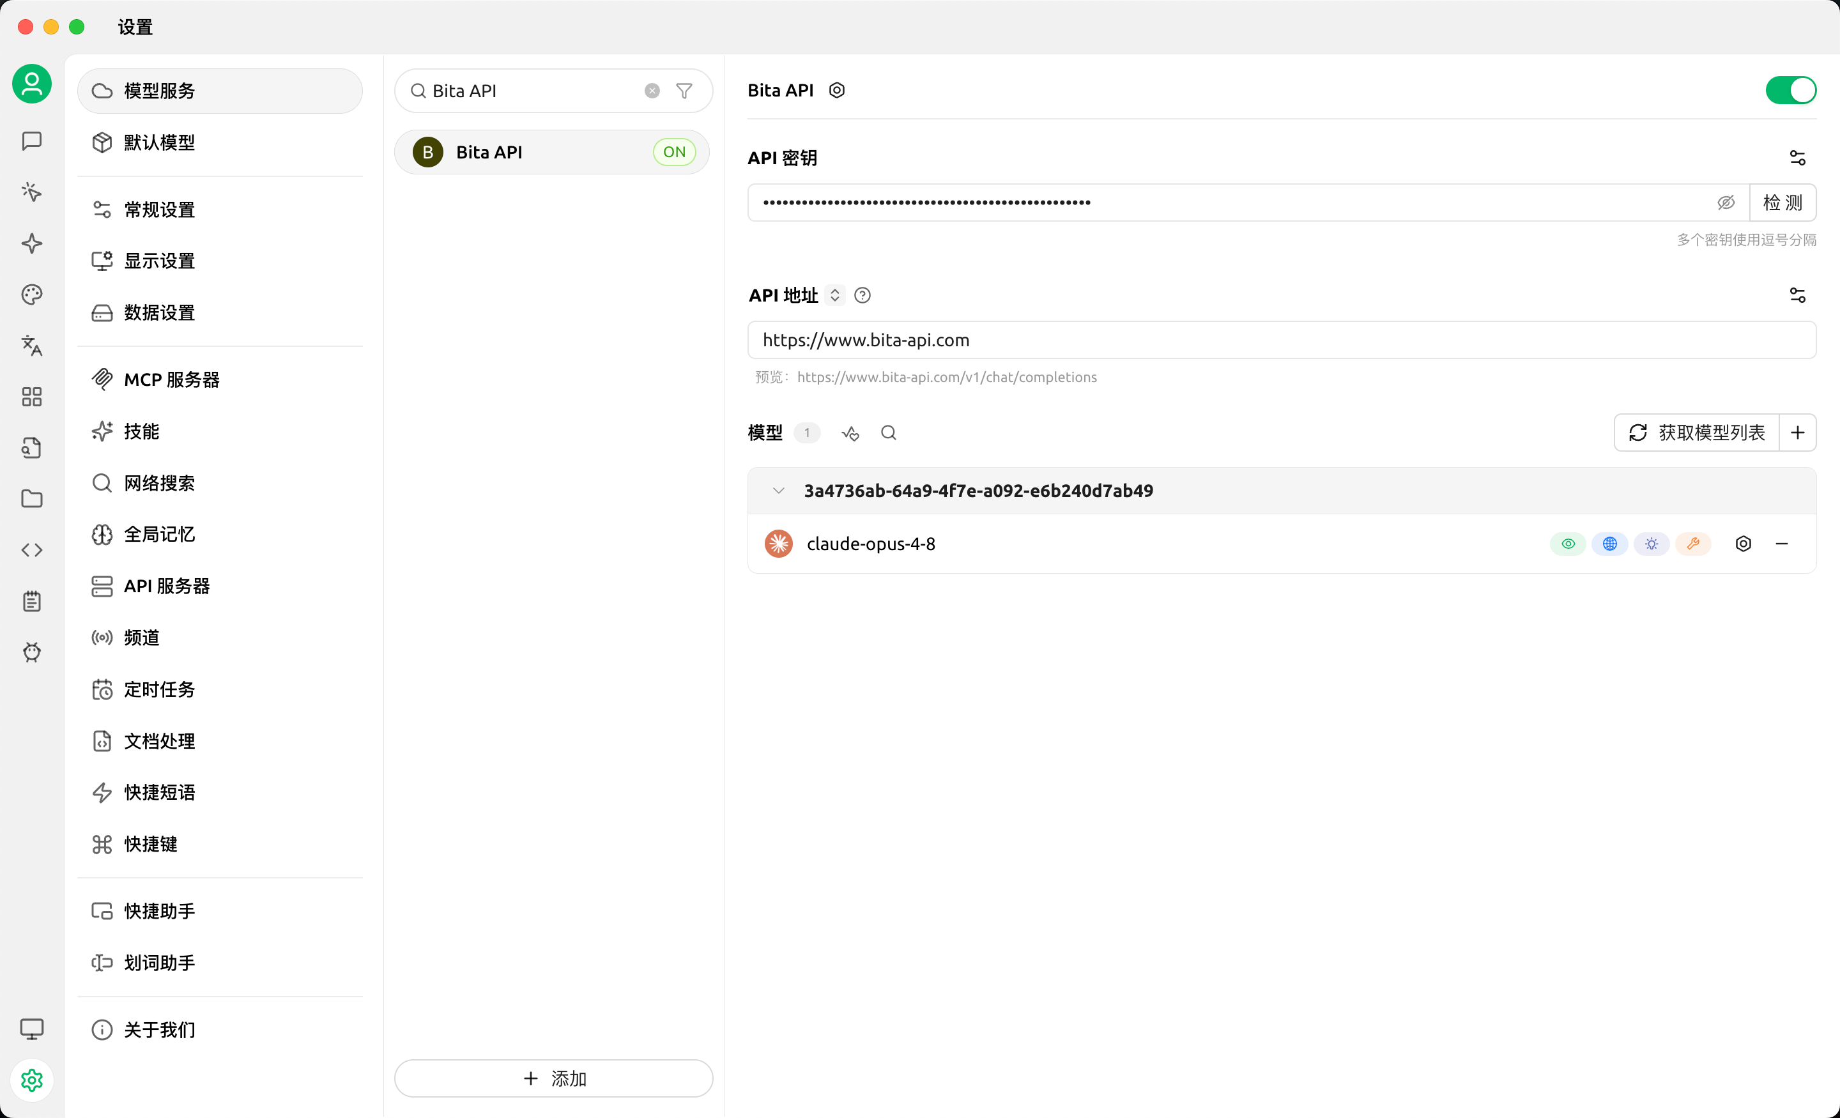Open the chat assistant sidebar icon

[x=31, y=141]
